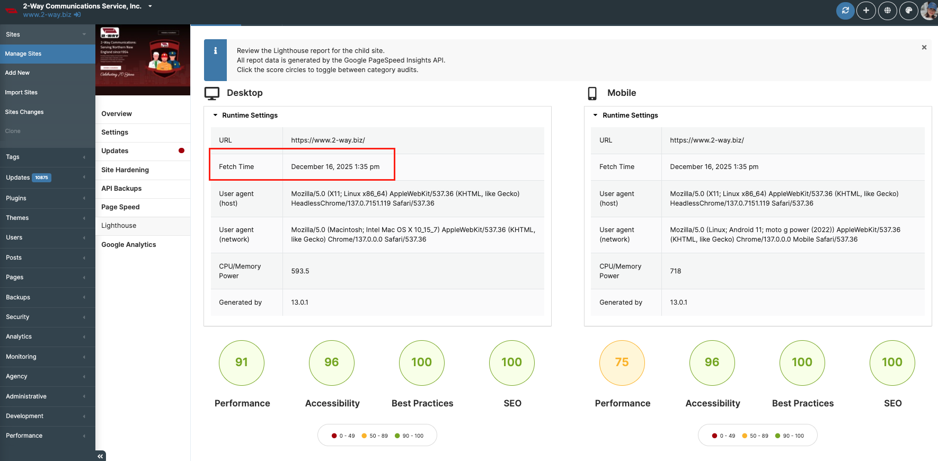Toggle Desktop Performance score circle 91
Viewport: 938px width, 461px height.
coord(242,362)
